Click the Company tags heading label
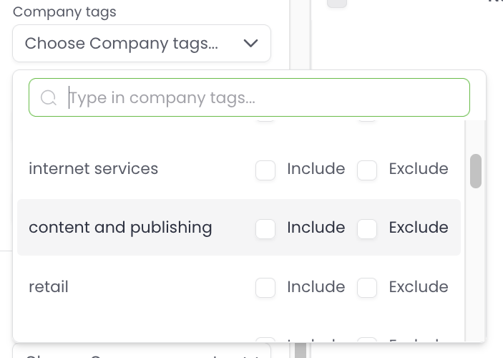Screen dimensions: 503x358 64,12
